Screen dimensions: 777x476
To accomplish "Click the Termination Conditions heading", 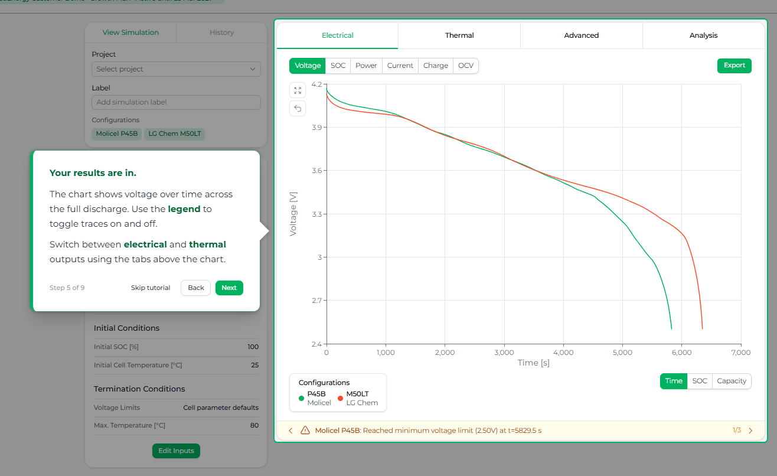I will click(x=139, y=389).
